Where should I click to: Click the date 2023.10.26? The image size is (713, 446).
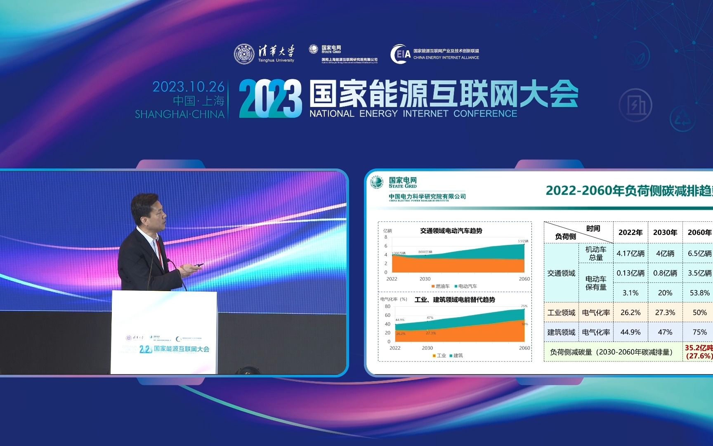tap(189, 87)
